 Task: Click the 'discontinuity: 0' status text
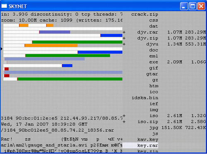click(55, 14)
